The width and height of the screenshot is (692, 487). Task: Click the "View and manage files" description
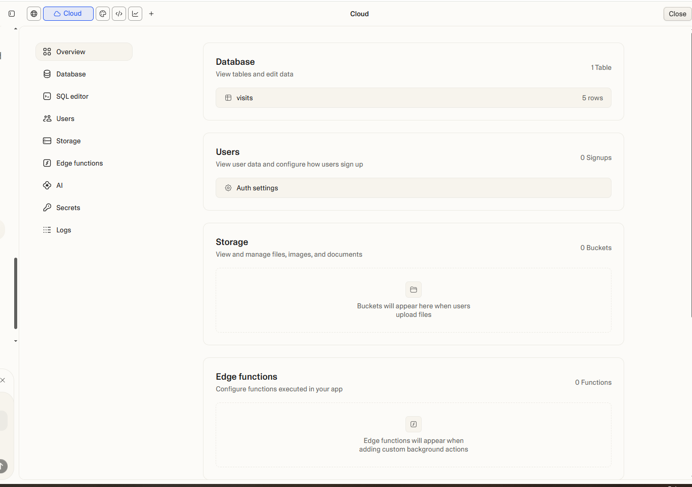(x=289, y=254)
